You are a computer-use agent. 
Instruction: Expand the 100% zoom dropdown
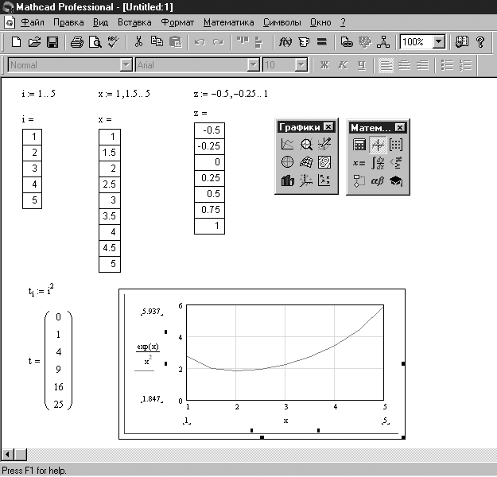pyautogui.click(x=439, y=41)
